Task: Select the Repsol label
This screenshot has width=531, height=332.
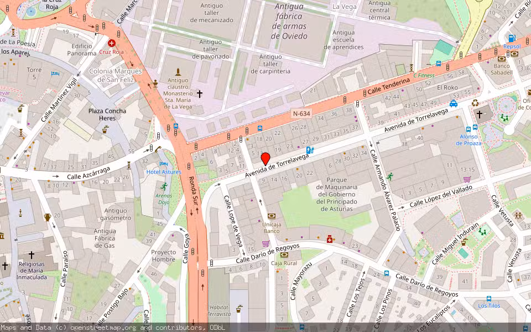Action: 512,46
